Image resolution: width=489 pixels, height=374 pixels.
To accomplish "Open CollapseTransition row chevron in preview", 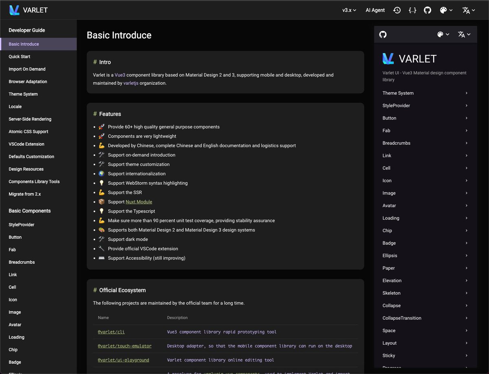I will 466,318.
